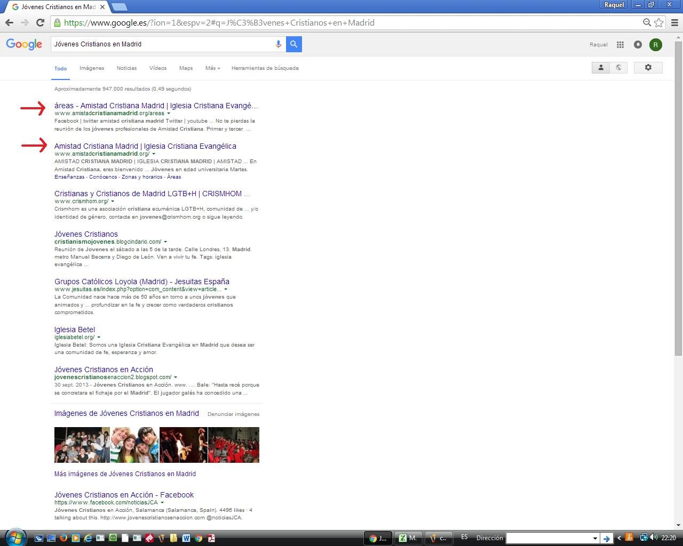Open Grupos Católicos Loyola (Madrid) result
Screen dimensions: 683x546
click(x=142, y=282)
